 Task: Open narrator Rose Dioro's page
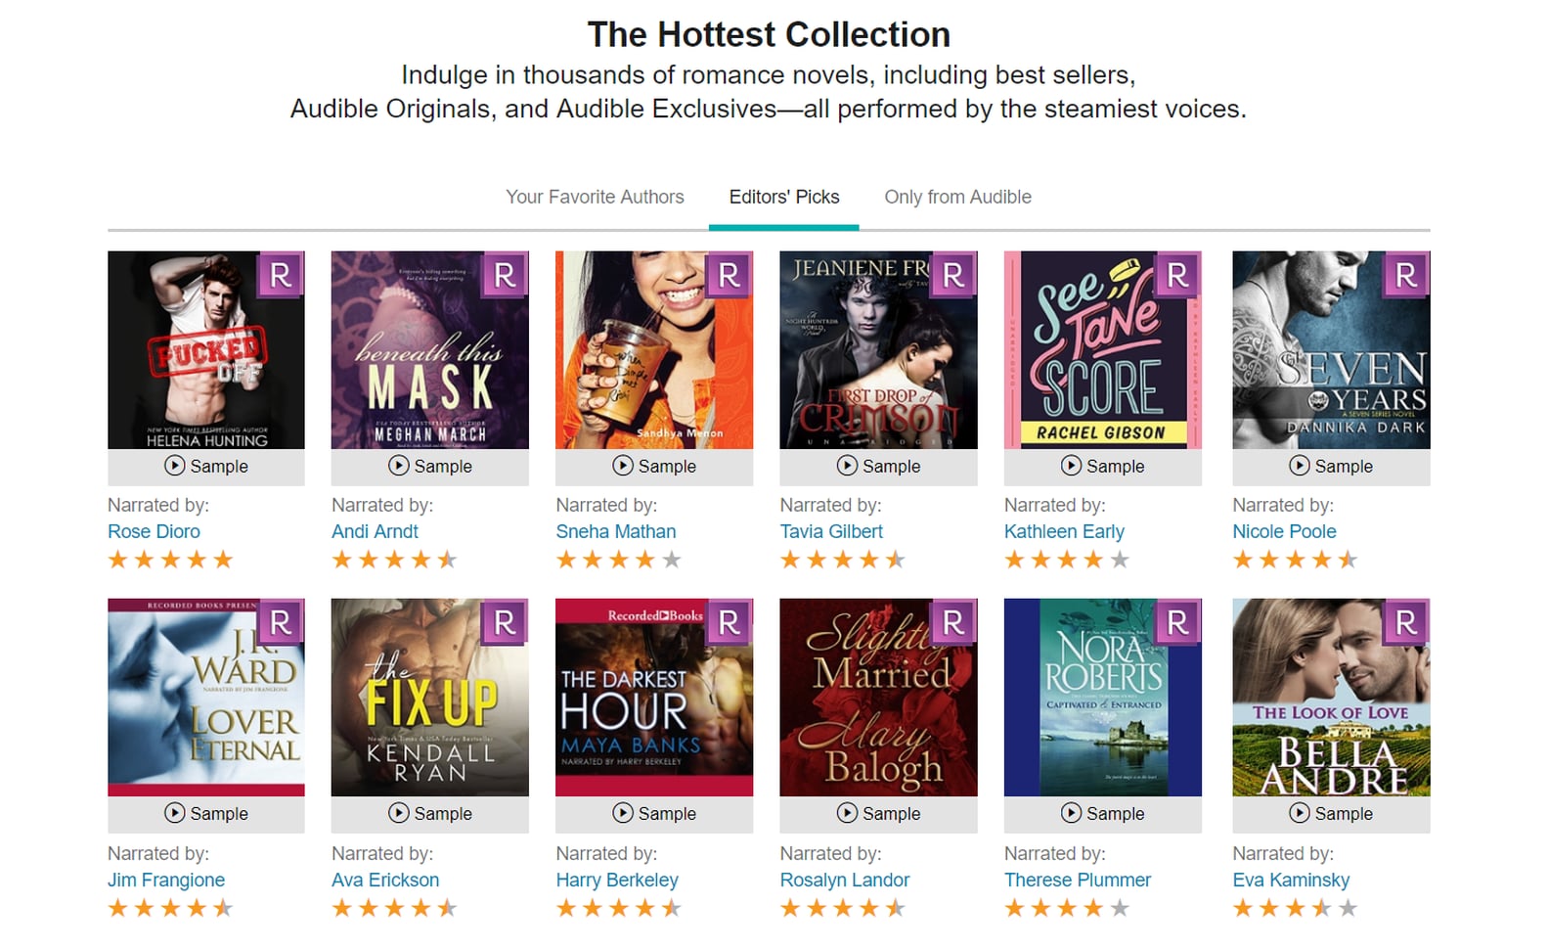(154, 531)
